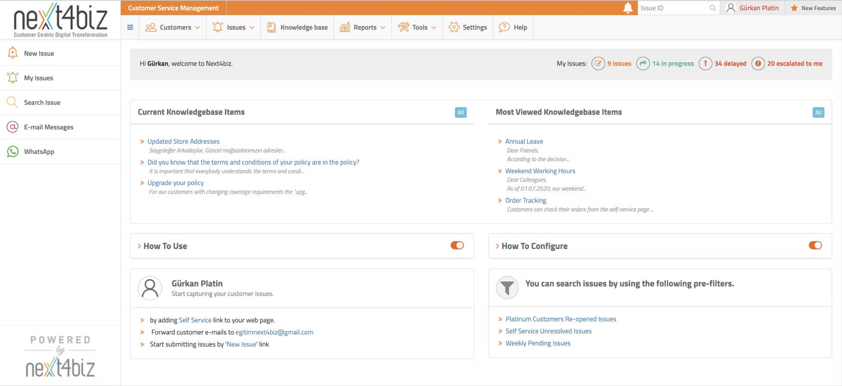Click the search magnifier in Issue ID field
This screenshot has height=386, width=842.
coord(712,8)
